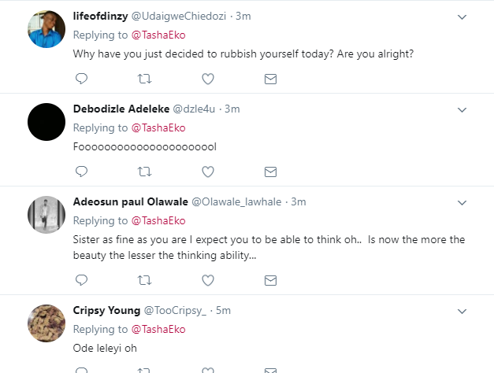Open more options for lifeofdinzy's tweet
Screen dimensions: 494x373
(462, 17)
